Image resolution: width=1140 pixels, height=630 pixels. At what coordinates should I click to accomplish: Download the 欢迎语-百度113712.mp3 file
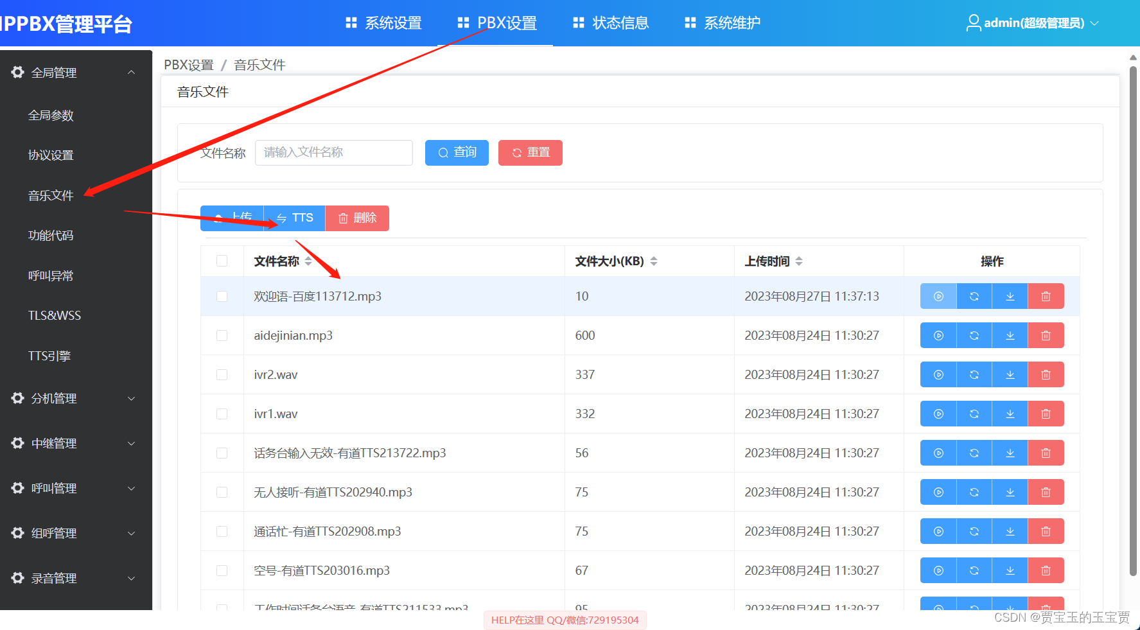(x=1010, y=296)
